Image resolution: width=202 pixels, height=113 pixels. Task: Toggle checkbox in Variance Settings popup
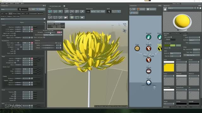tap(44, 37)
